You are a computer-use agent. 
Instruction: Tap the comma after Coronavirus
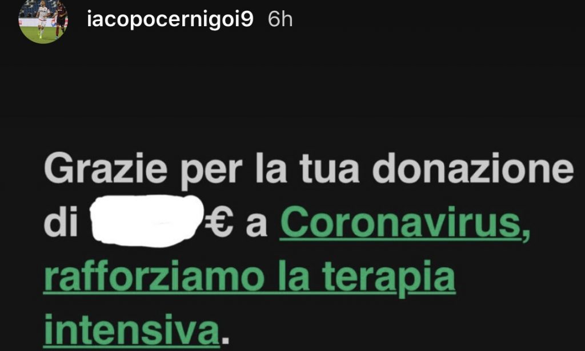(x=526, y=234)
